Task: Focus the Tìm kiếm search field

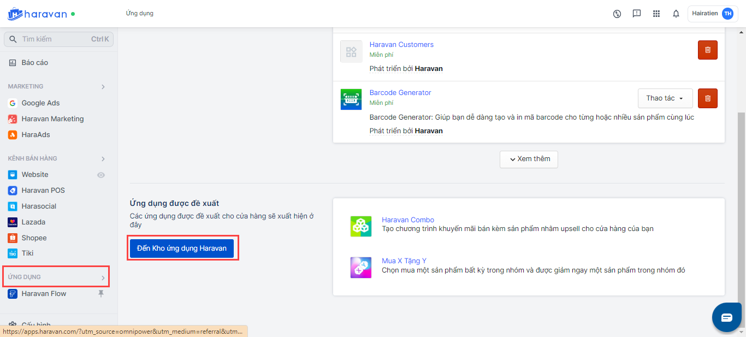Action: coord(58,39)
